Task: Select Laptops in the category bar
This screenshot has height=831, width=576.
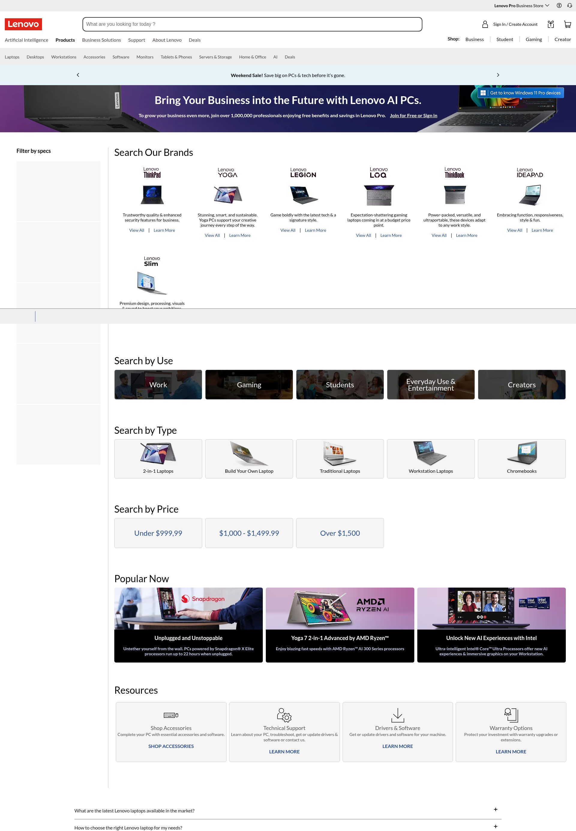Action: tap(12, 57)
